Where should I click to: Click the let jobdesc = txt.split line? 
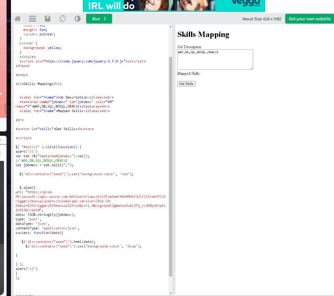coord(44,165)
